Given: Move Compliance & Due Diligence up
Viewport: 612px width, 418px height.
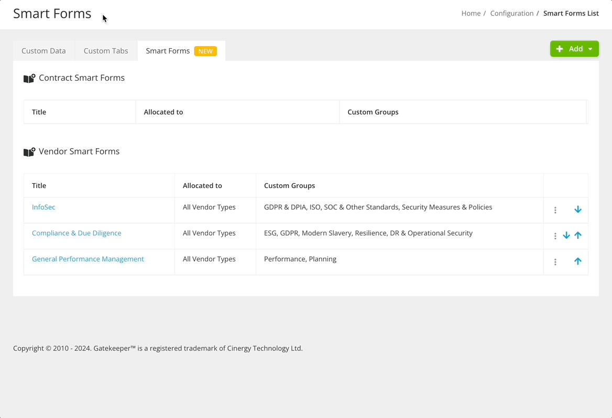Looking at the screenshot, I should point(578,235).
